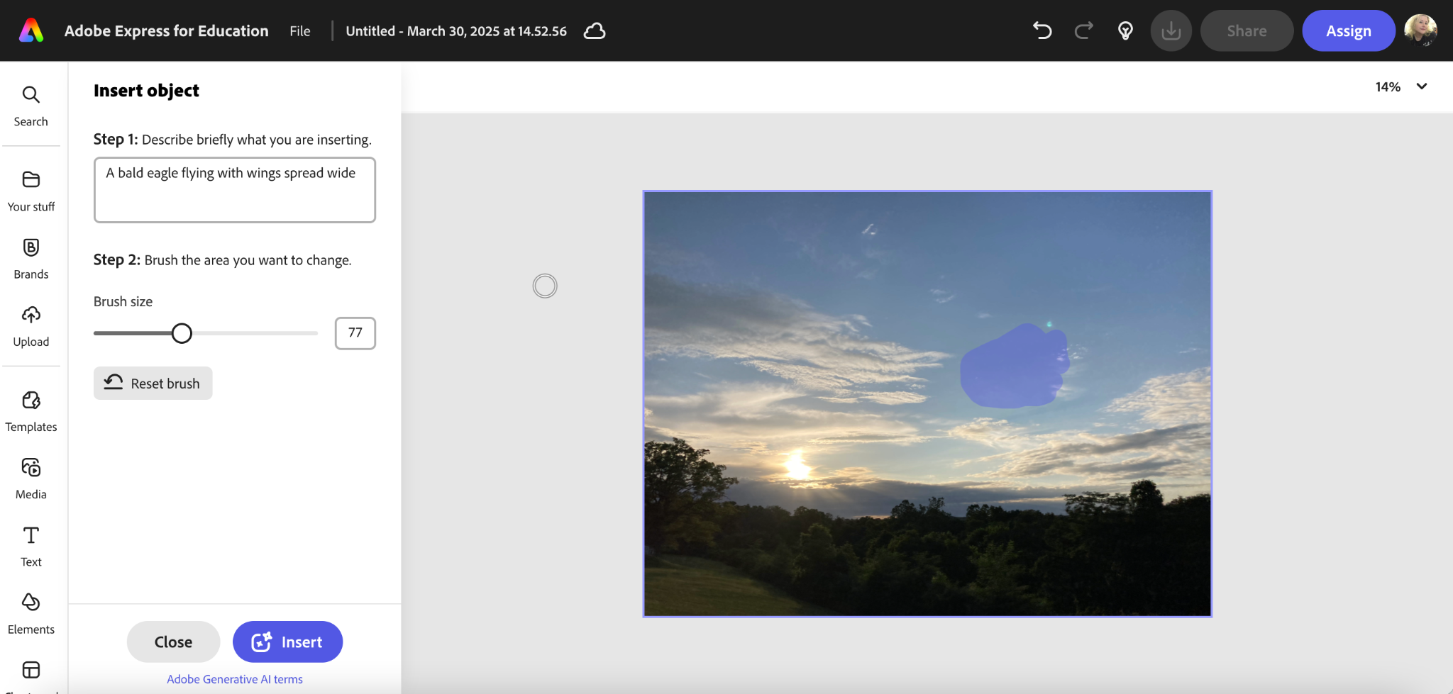Image resolution: width=1453 pixels, height=694 pixels.
Task: Click the cloud sync status icon
Action: tap(594, 30)
